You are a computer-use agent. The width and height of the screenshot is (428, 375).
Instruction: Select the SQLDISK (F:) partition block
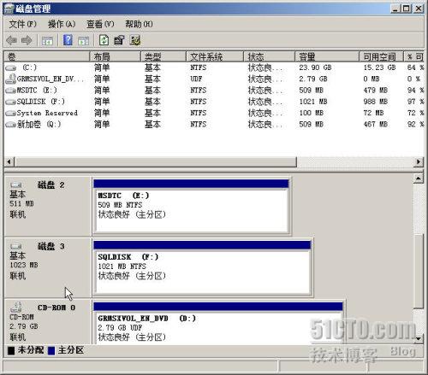point(203,272)
